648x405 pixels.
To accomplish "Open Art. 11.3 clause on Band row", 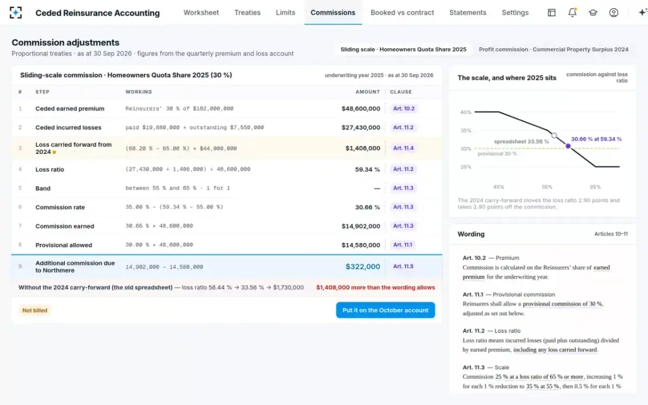I will [x=403, y=188].
